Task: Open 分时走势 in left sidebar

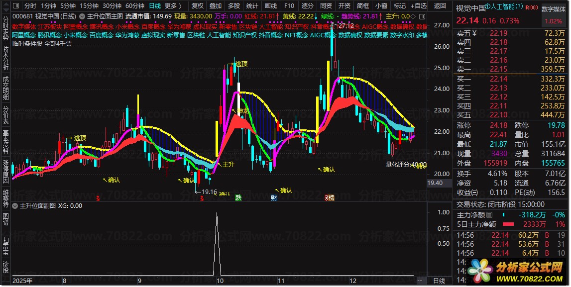Action: click(6, 28)
